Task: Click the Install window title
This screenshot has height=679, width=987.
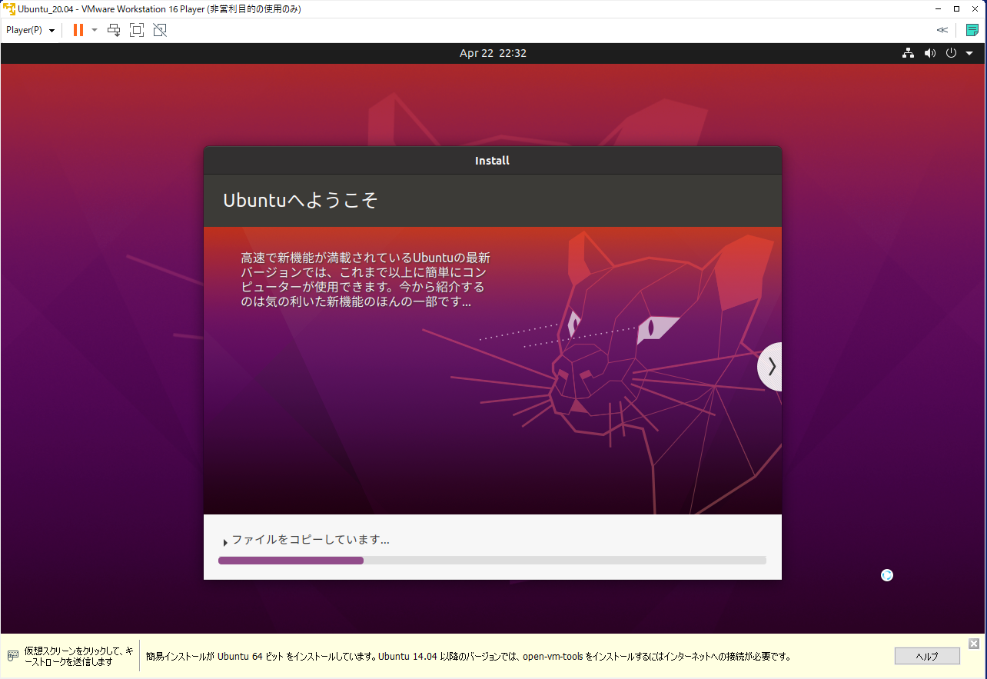Action: pos(492,161)
